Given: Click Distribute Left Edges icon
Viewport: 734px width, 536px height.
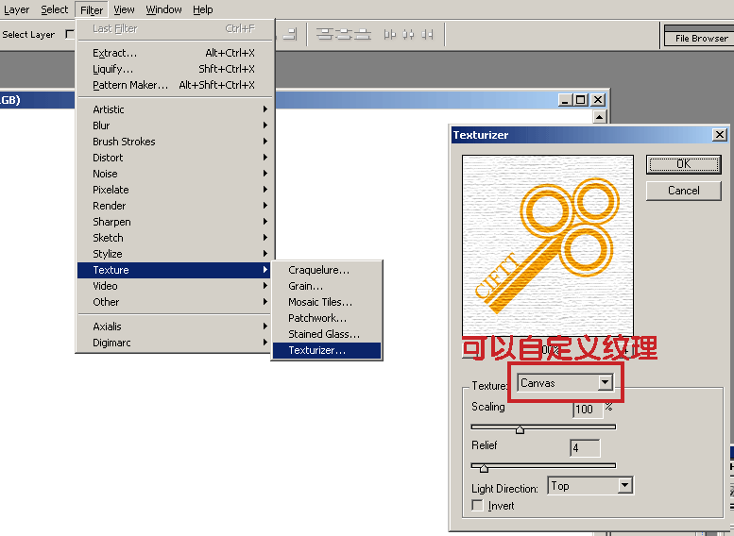Looking at the screenshot, I should (x=389, y=34).
